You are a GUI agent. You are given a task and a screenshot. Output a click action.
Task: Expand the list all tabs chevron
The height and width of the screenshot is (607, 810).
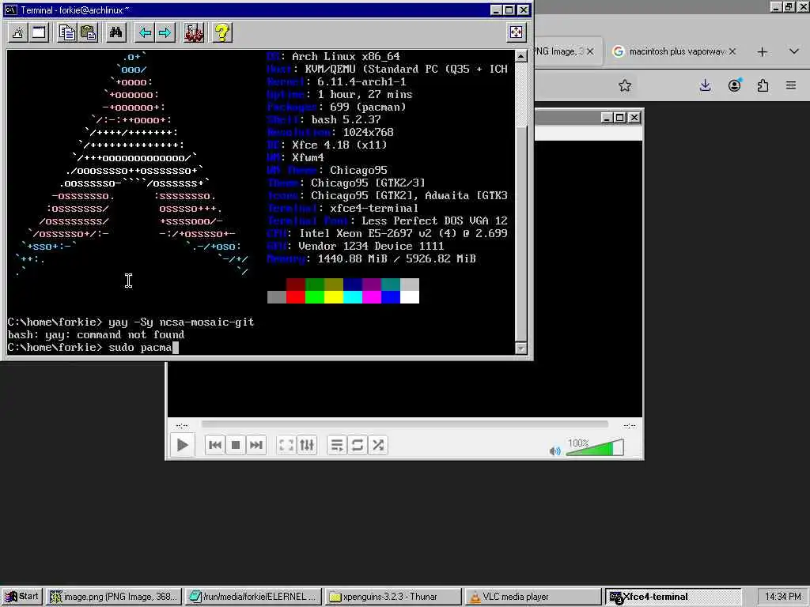(x=794, y=51)
